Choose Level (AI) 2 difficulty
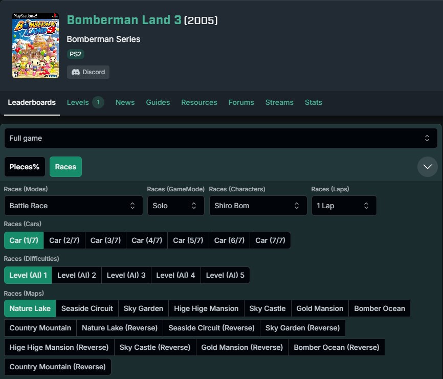This screenshot has height=379, width=443. pyautogui.click(x=77, y=275)
